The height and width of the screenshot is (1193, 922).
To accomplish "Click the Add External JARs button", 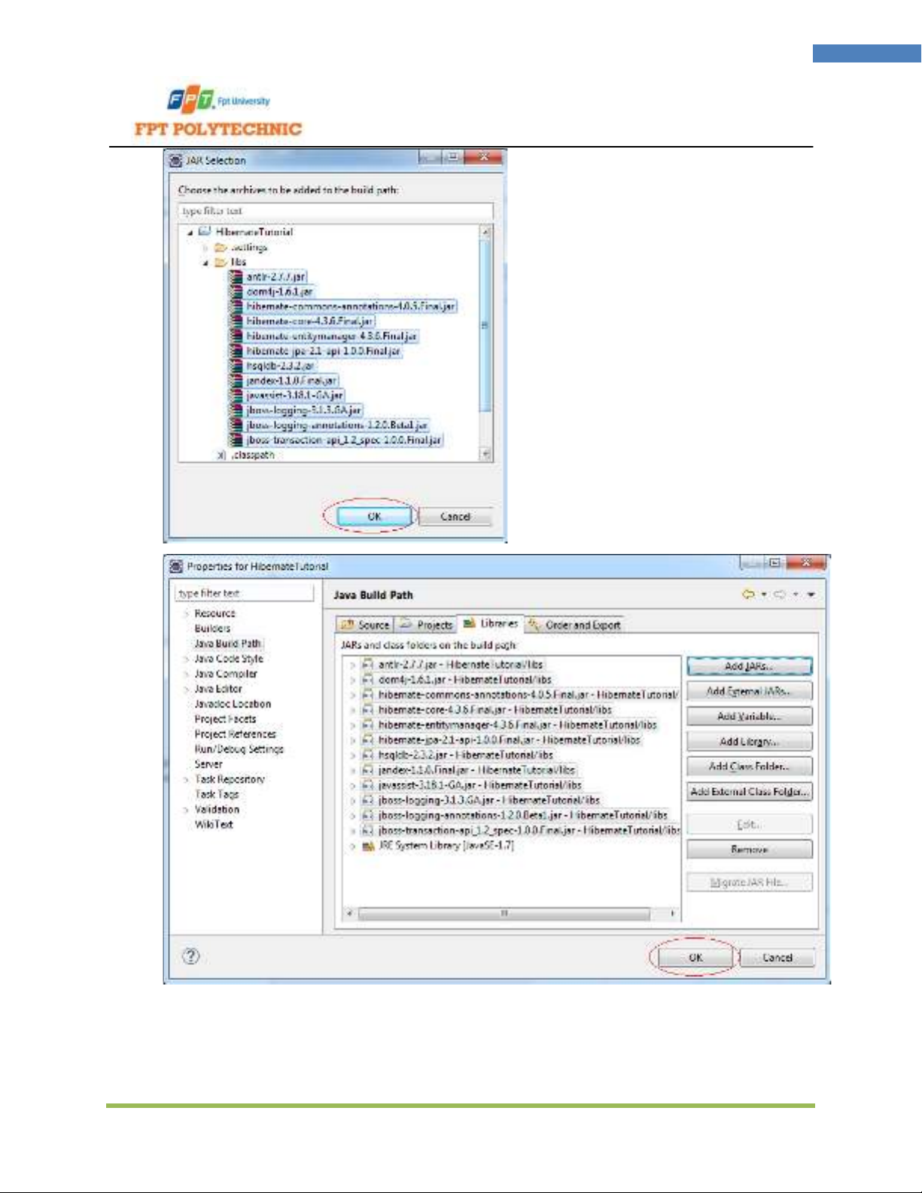I will pyautogui.click(x=749, y=691).
